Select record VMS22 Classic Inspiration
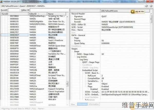 click(33, 92)
